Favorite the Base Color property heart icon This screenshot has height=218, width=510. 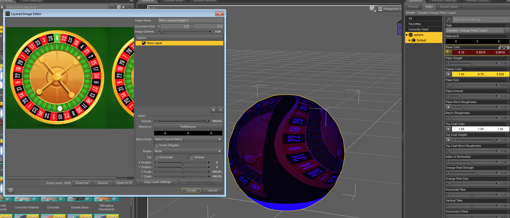tap(504, 47)
